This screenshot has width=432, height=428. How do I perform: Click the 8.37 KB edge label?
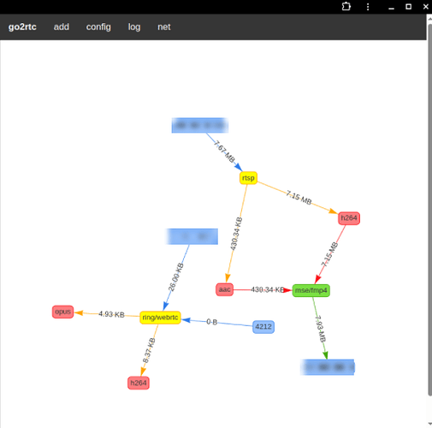pyautogui.click(x=149, y=350)
